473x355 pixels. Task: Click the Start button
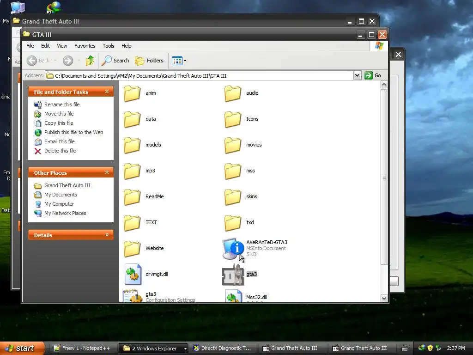[x=22, y=349]
